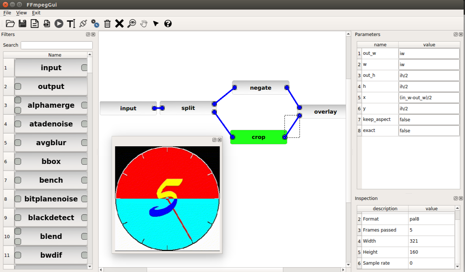The image size is (465, 272).
Task: Select the hand pan tool
Action: coord(144,24)
